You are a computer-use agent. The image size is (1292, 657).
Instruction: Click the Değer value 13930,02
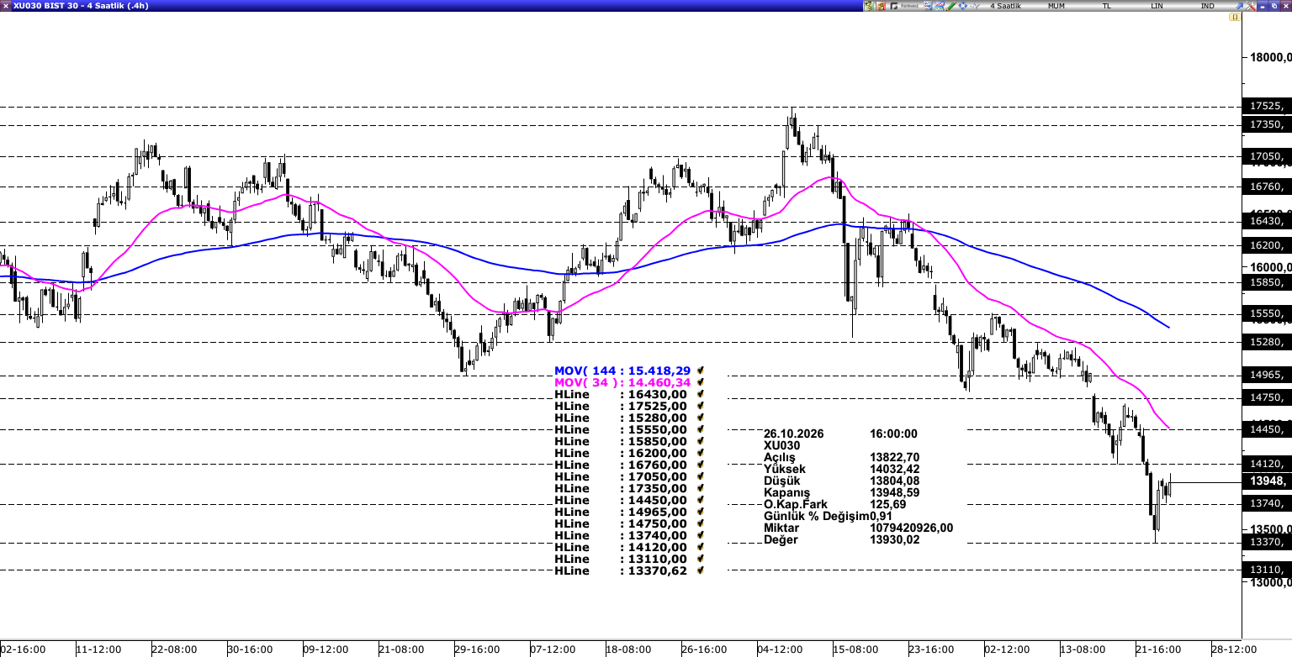click(x=895, y=540)
